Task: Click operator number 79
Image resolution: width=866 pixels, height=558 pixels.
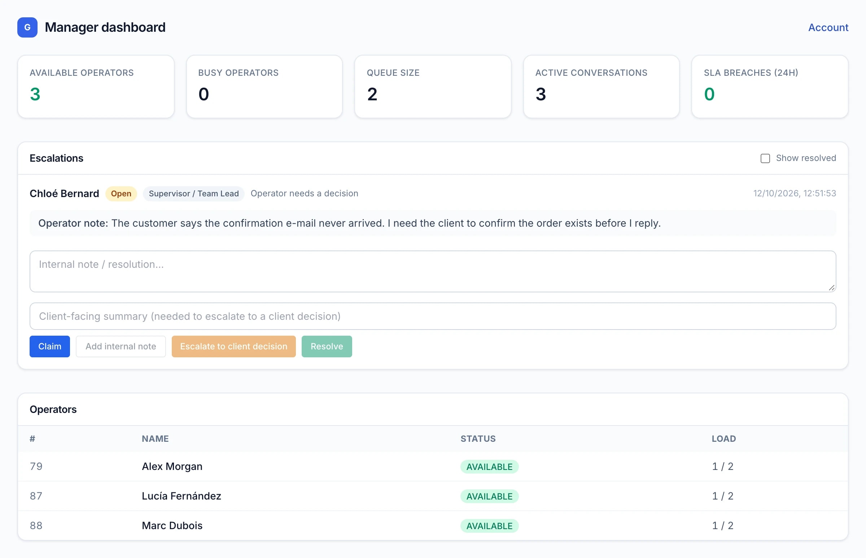Action: click(x=36, y=466)
